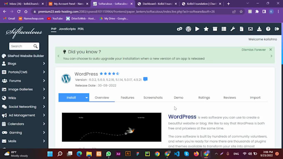283x159 pixels.
Task: Select the JavaScripts script category
Action: 67,29
